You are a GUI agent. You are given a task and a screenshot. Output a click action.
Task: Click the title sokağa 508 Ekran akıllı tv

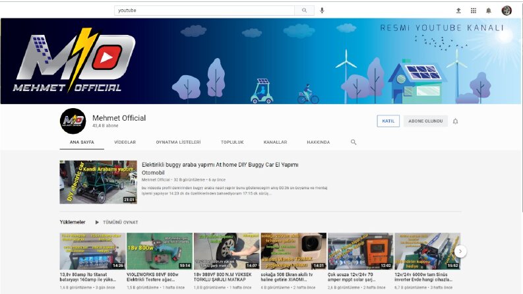(287, 277)
